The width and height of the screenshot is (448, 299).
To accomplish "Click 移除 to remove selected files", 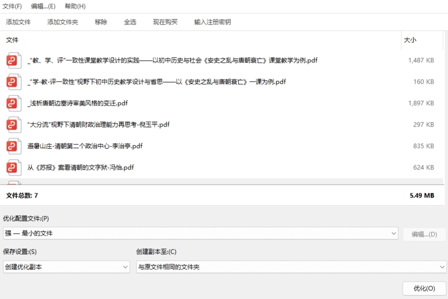I will tap(101, 22).
